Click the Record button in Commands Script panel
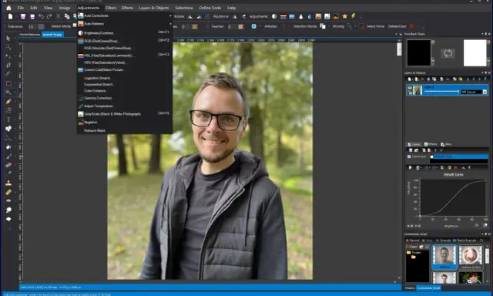The image size is (493, 296). point(413,240)
